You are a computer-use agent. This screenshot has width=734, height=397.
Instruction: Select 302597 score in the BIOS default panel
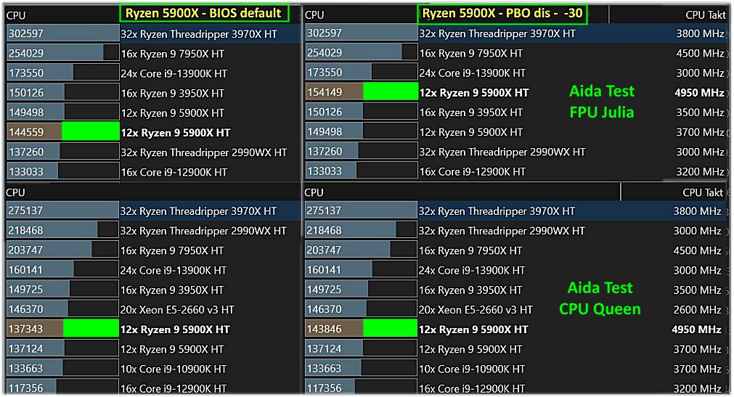pyautogui.click(x=25, y=33)
